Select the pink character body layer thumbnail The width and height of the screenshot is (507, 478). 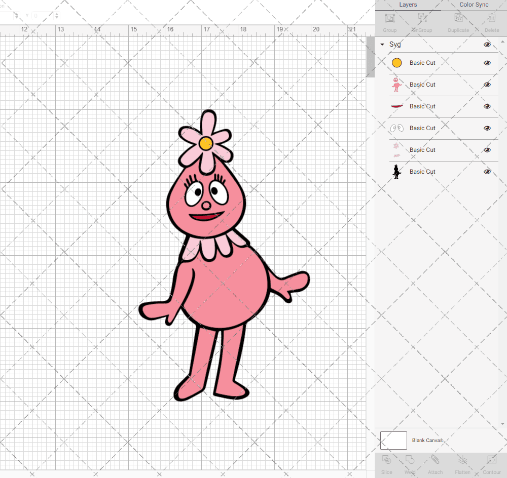pos(396,85)
